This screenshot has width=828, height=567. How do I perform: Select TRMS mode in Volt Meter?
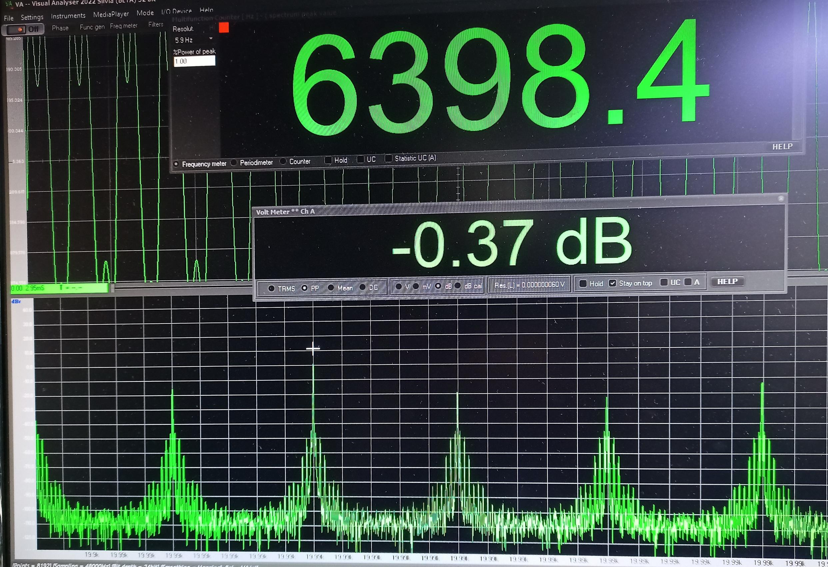click(272, 288)
